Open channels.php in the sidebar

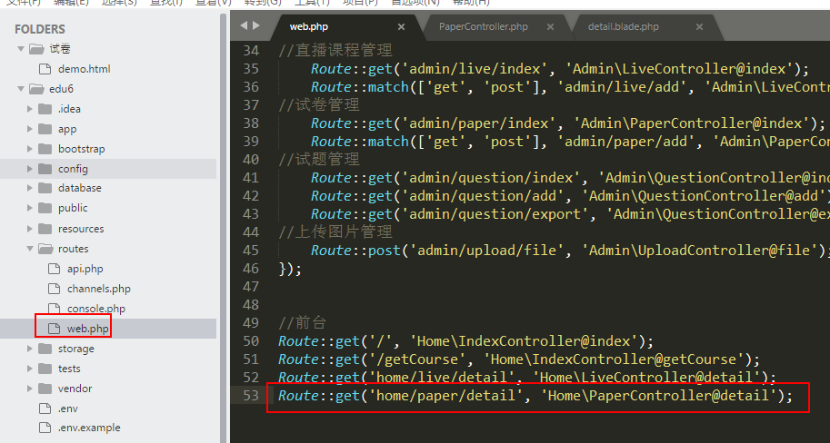point(98,289)
